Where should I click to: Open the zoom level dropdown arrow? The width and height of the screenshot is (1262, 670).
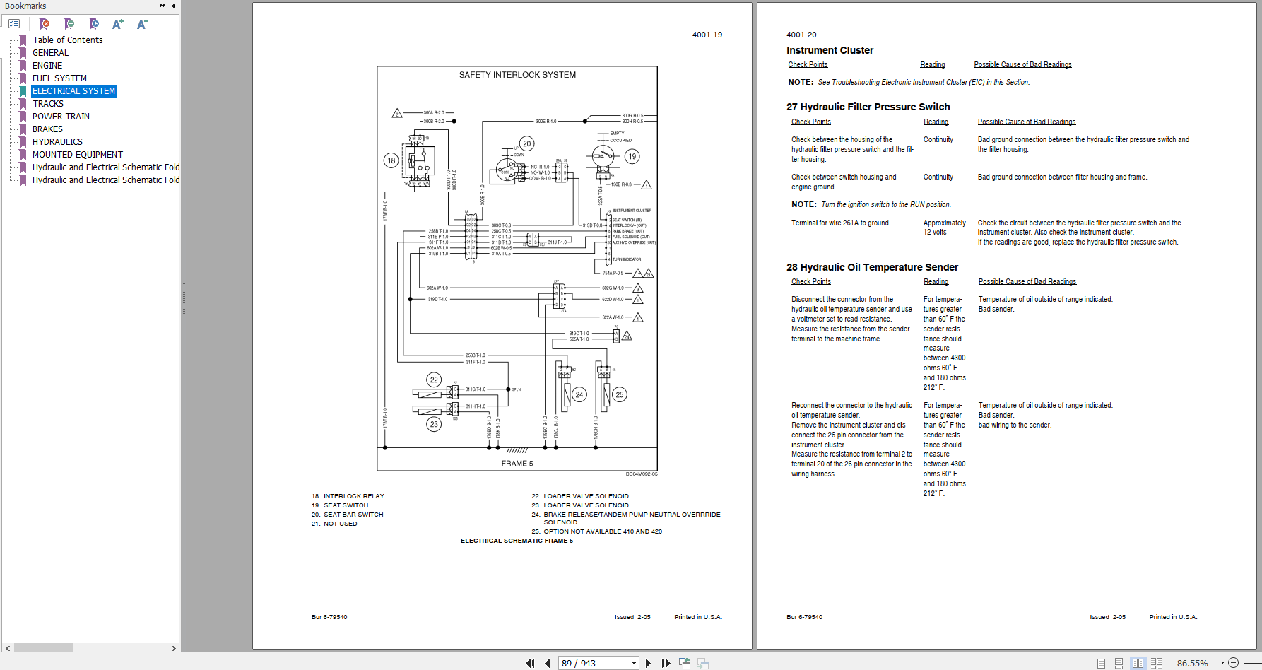tap(1222, 663)
